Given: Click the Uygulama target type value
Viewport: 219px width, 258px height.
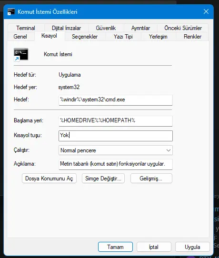Looking at the screenshot, I should [x=70, y=75].
